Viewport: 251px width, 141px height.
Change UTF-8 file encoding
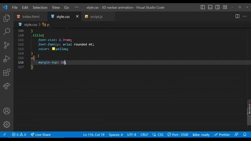tap(132, 135)
